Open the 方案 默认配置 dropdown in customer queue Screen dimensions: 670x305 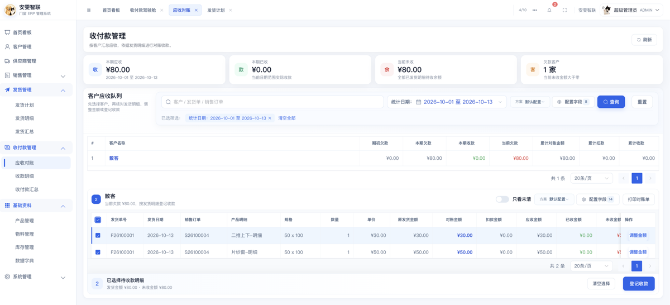pyautogui.click(x=530, y=102)
